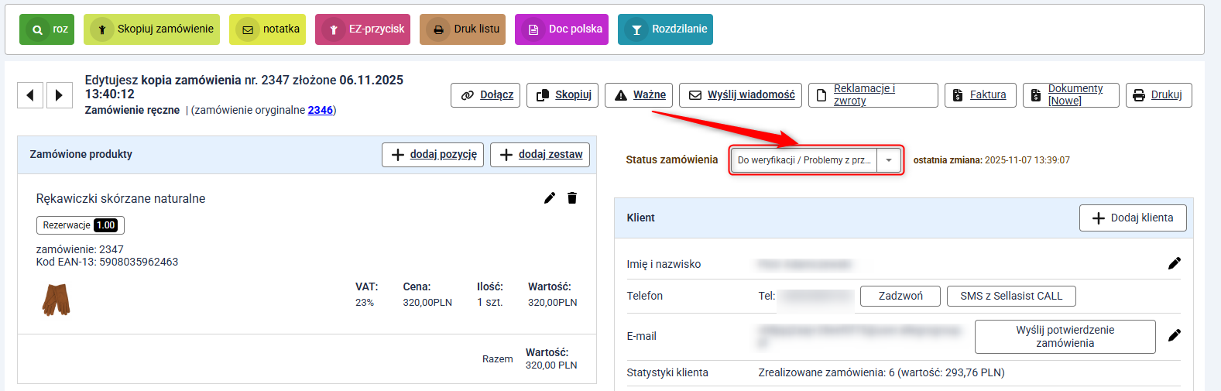The width and height of the screenshot is (1221, 391).
Task: Open the brown gloves product thumbnail
Action: (x=56, y=300)
